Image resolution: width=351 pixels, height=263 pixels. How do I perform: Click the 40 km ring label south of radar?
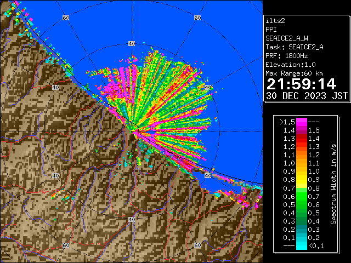[132, 219]
